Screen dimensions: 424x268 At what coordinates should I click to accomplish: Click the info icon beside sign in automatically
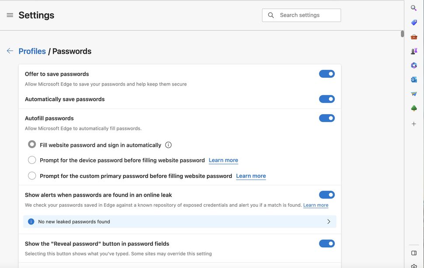coord(168,145)
